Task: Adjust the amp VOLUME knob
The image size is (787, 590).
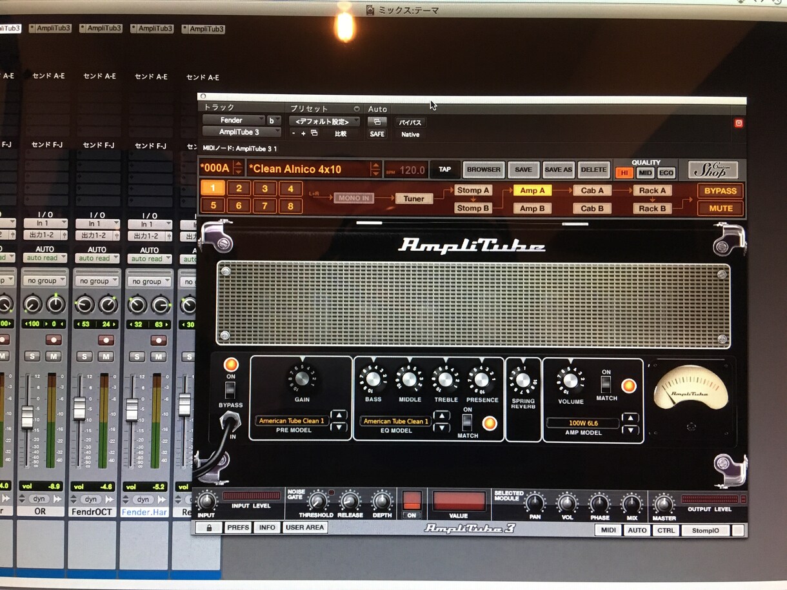Action: [x=570, y=380]
